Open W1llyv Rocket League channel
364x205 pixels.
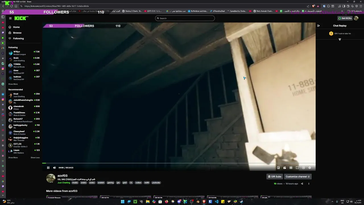click(x=24, y=53)
